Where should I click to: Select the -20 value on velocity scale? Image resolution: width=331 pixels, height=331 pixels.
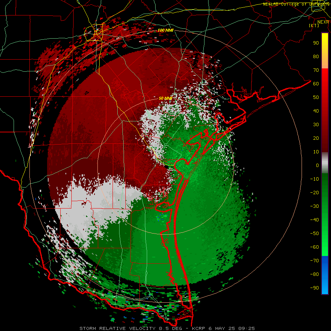[314, 192]
